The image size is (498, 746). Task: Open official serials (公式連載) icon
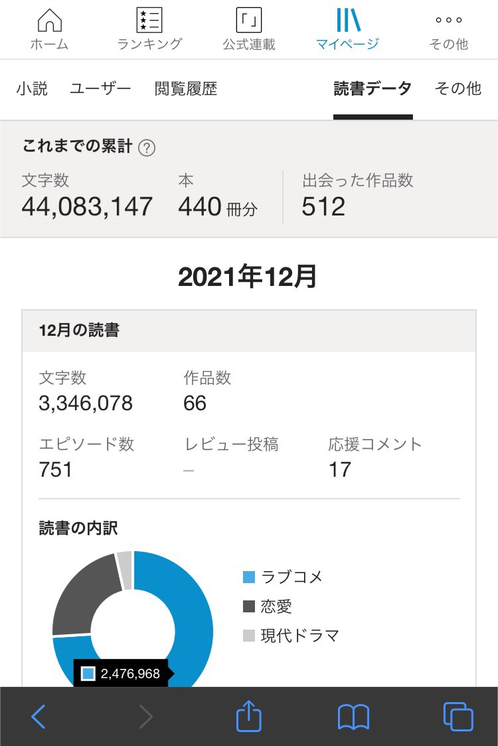[249, 21]
